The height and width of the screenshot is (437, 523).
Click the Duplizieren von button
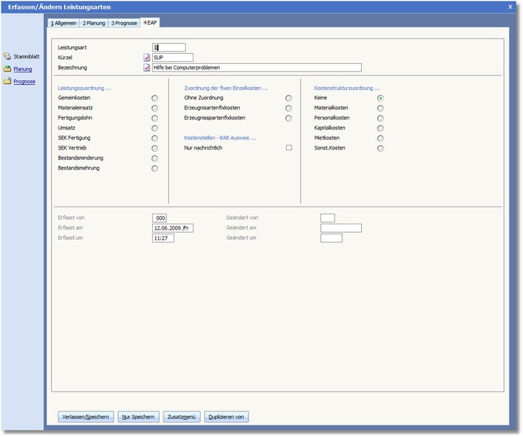point(227,417)
